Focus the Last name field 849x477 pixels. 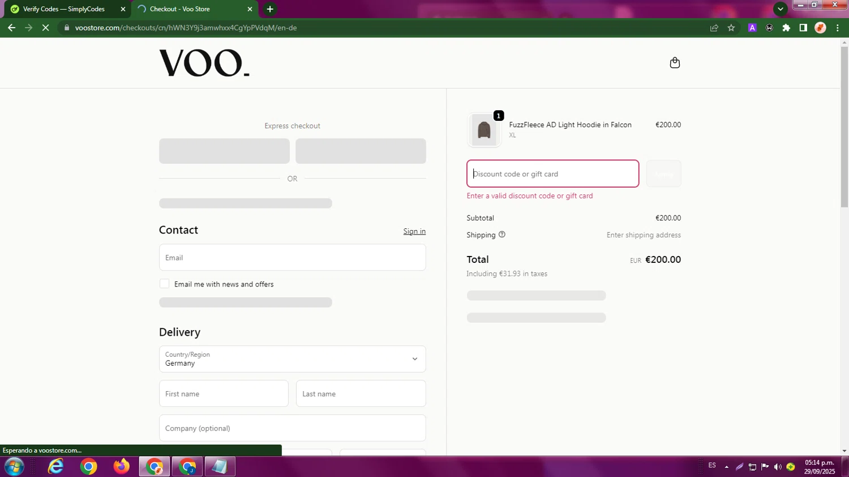[361, 393]
